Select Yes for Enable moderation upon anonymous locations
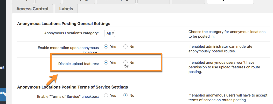This screenshot has width=273, height=104. click(106, 47)
